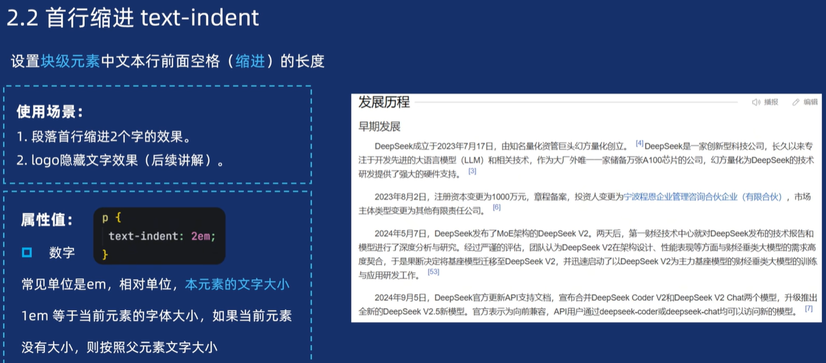
Task: Click the highlighted phrase 本元素的文字大小
Action: (x=237, y=284)
